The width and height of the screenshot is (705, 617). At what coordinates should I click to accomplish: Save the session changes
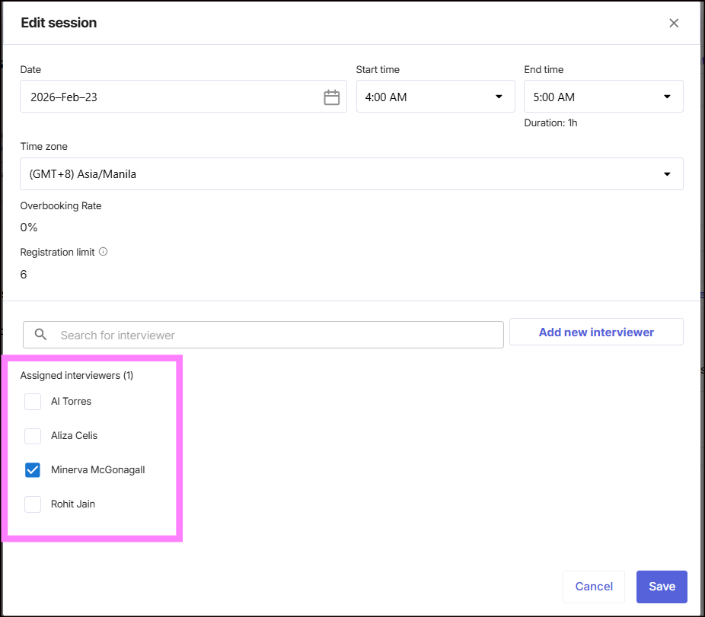(662, 587)
